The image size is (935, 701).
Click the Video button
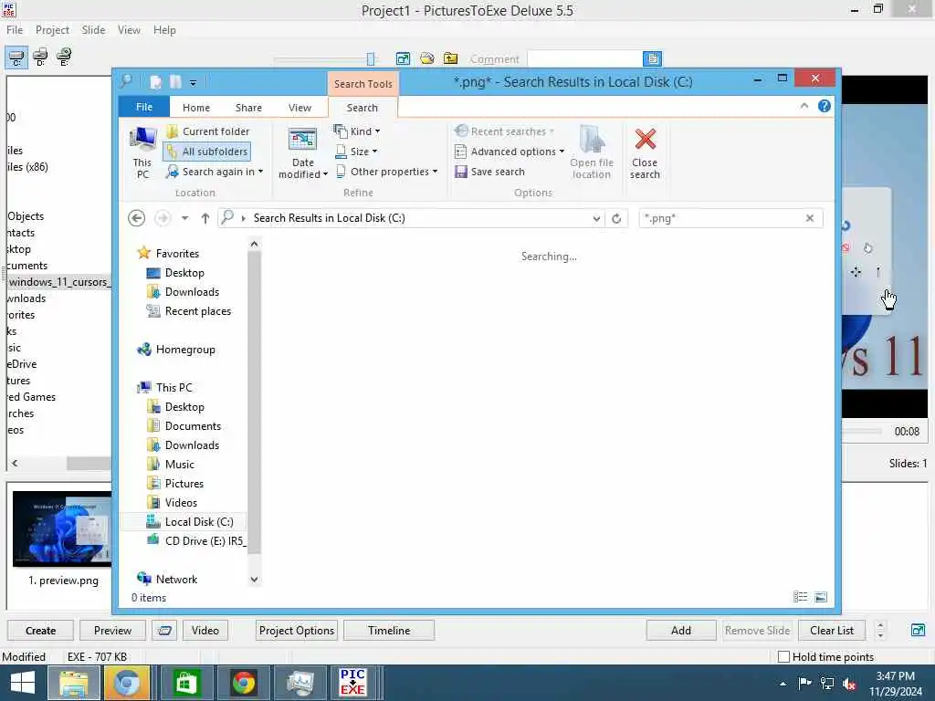(x=205, y=630)
